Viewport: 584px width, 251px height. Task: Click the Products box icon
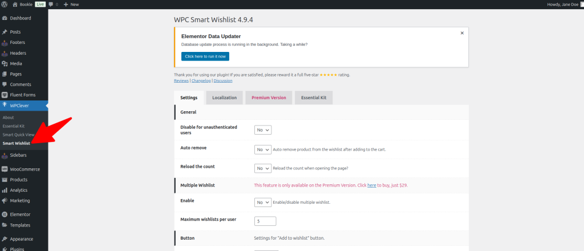[x=5, y=180]
